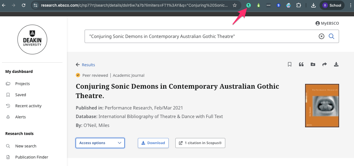
Task: Open Projects in My dashboard
Action: click(x=22, y=84)
